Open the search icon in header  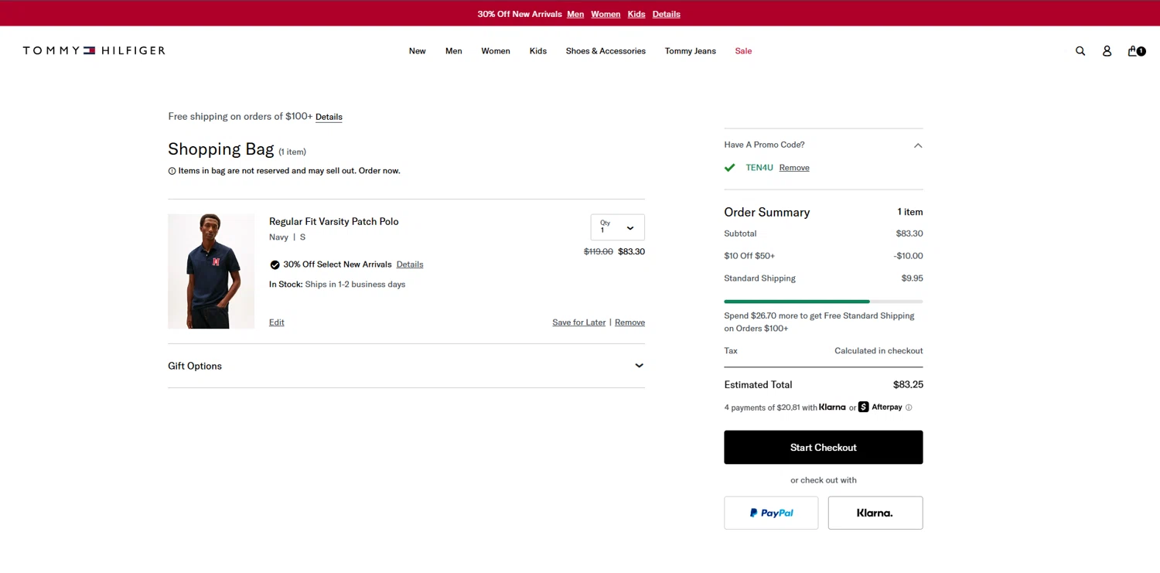(1080, 51)
